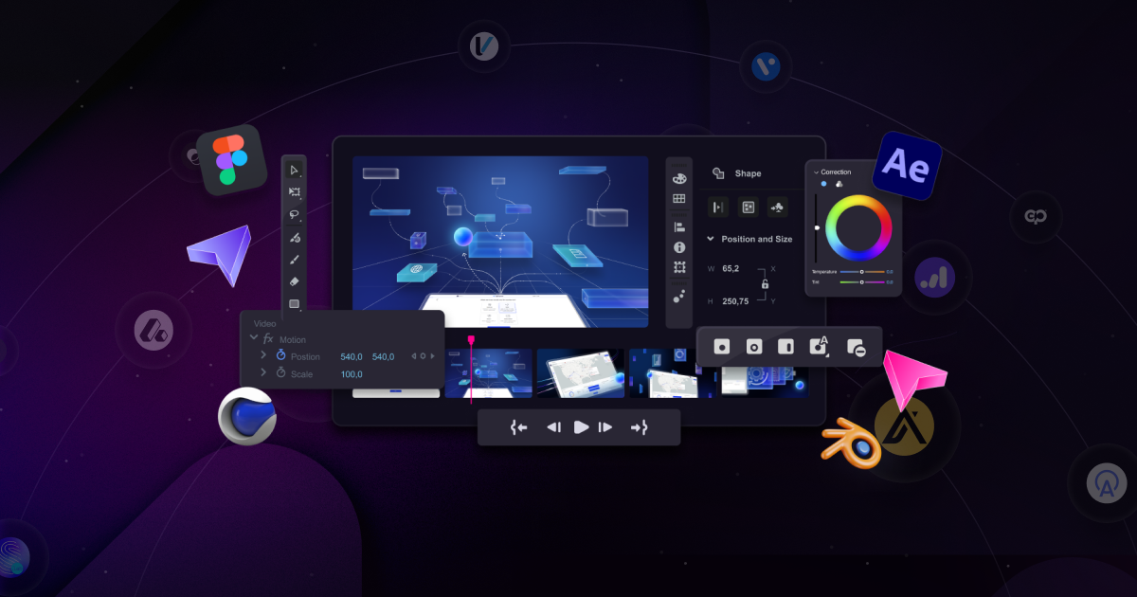
Task: Collapse the Position and Size section
Action: click(x=711, y=239)
